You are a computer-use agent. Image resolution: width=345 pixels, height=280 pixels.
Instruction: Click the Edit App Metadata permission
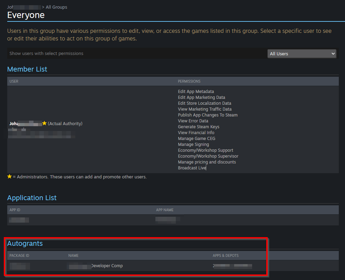pos(196,92)
